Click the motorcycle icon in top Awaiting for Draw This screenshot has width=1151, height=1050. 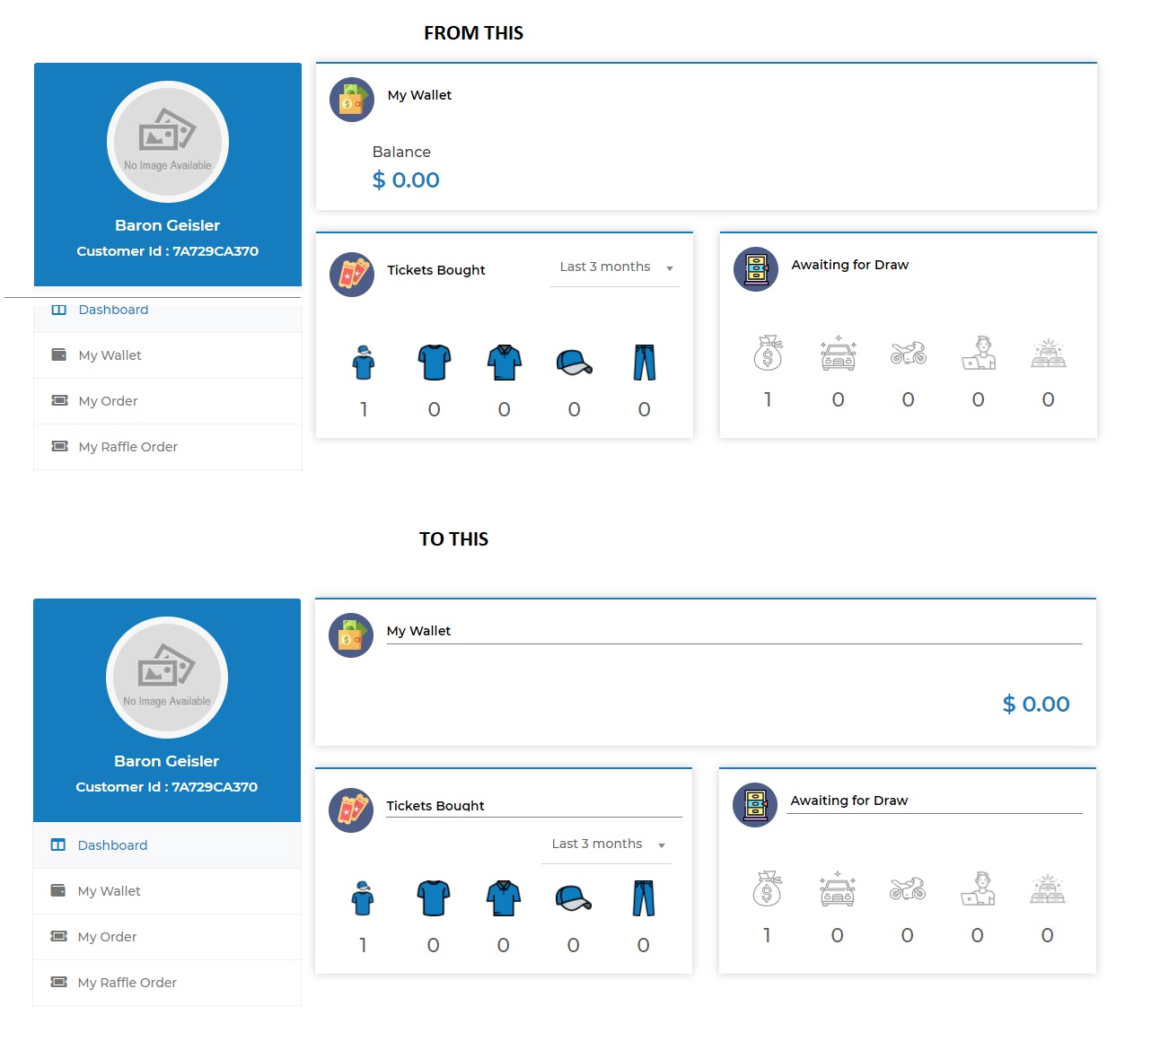pyautogui.click(x=909, y=353)
